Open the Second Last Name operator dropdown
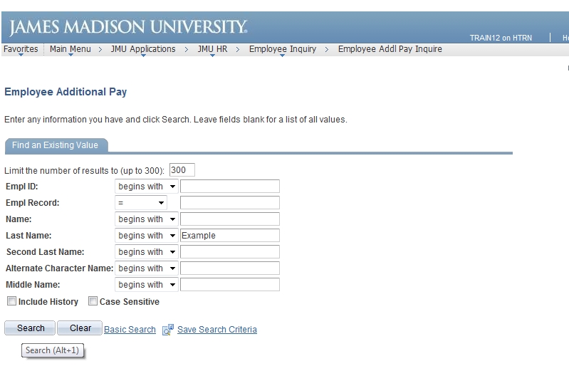This screenshot has height=366, width=569. 146,252
